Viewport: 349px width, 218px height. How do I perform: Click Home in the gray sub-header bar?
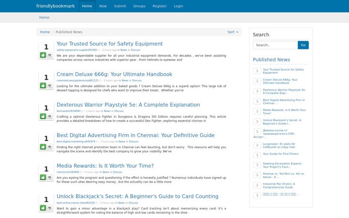(44, 17)
